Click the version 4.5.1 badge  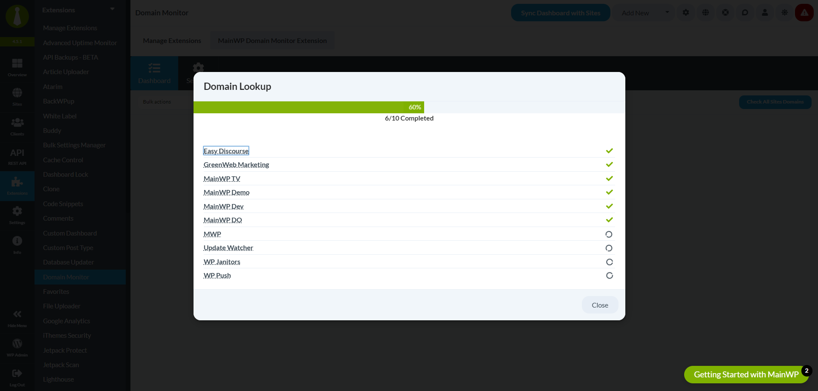17,41
